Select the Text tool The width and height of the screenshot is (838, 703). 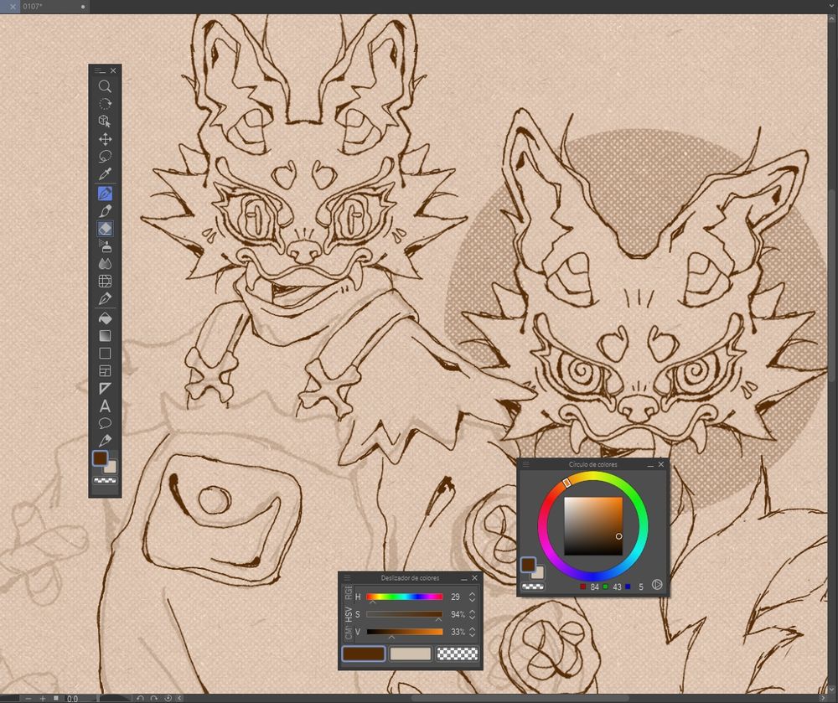(x=105, y=406)
